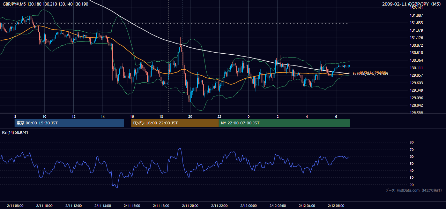Click RSI level 60 on the scale
The image size is (446, 209).
tap(411, 156)
